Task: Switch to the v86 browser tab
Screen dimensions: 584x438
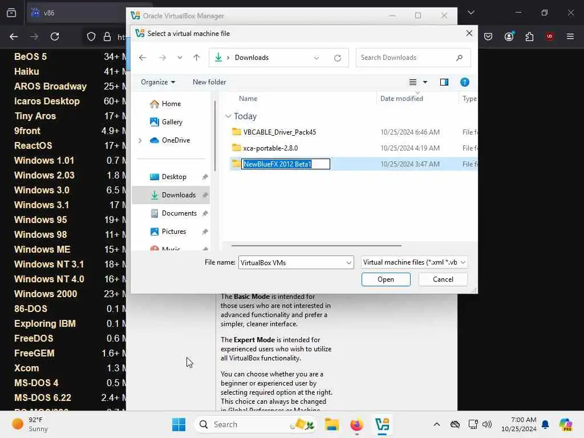Action: pos(76,13)
